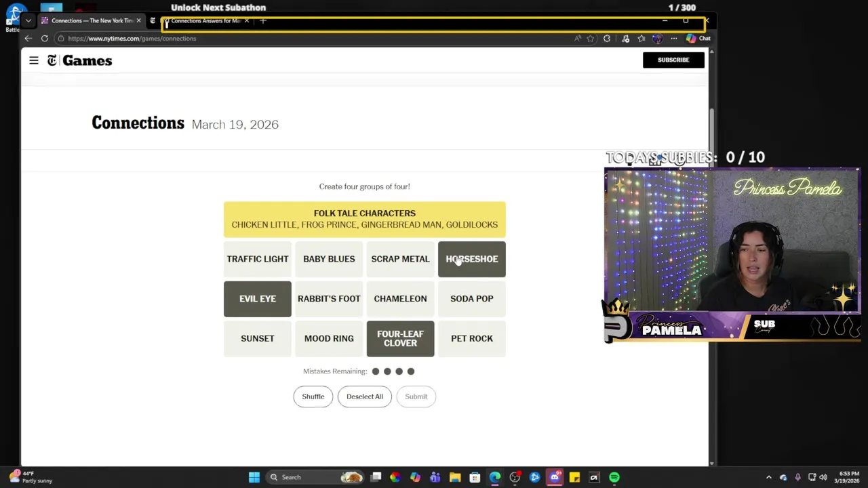Open the Windows Start menu
The height and width of the screenshot is (488, 868).
[x=254, y=477]
